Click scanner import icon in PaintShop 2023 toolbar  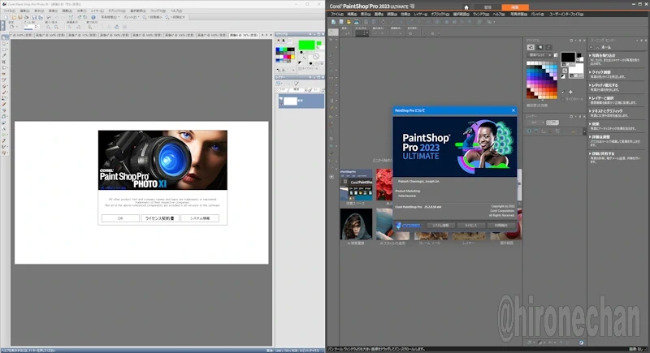pyautogui.click(x=357, y=22)
